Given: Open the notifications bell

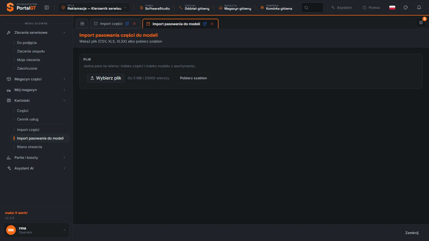Looking at the screenshot, I should point(419,7).
